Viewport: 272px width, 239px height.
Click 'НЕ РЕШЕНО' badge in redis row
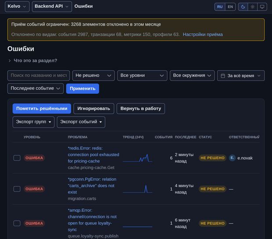212,158
